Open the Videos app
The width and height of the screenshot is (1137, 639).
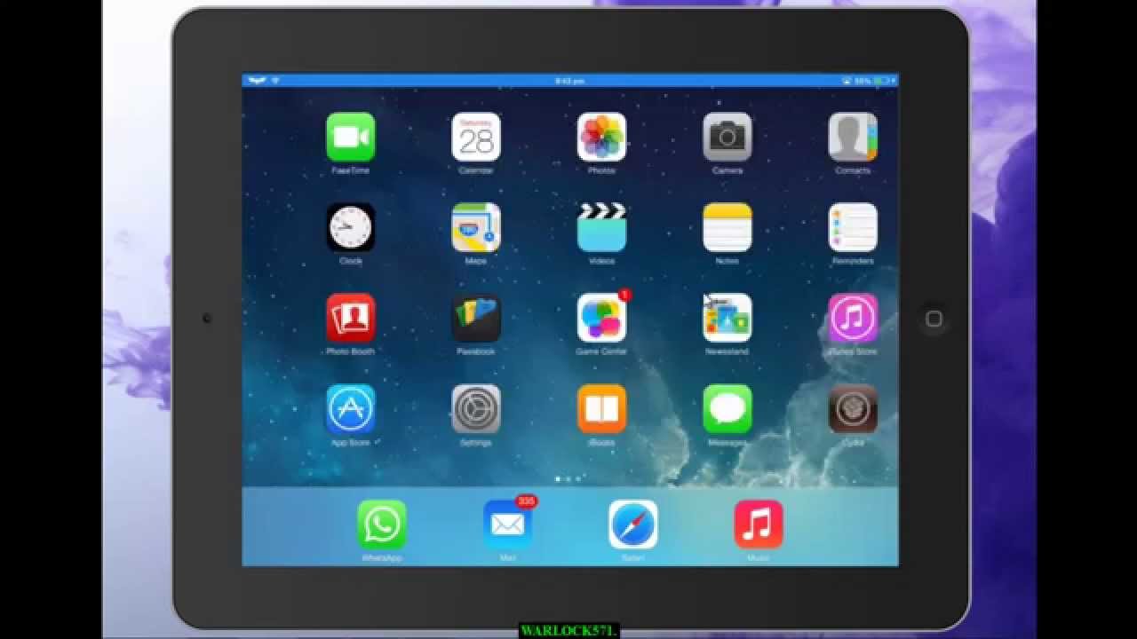coord(601,227)
